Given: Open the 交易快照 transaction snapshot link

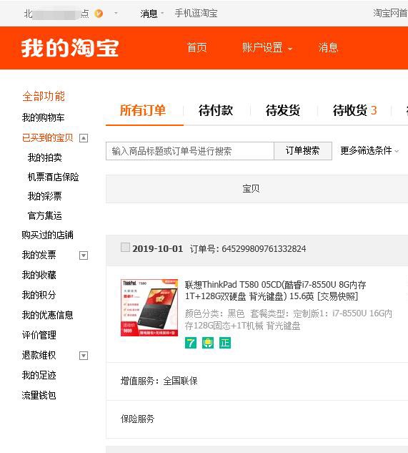Looking at the screenshot, I should pos(337,296).
